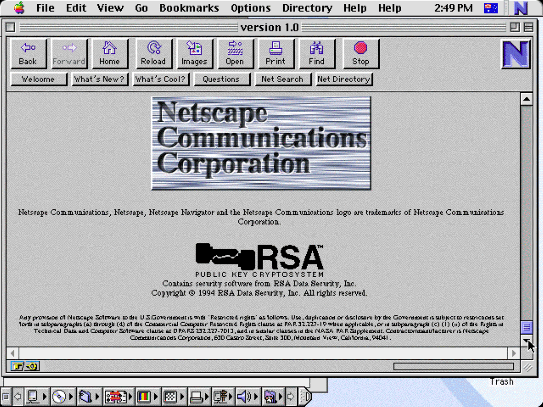Open the flag keyboard menu
This screenshot has width=543, height=407.
[x=491, y=8]
